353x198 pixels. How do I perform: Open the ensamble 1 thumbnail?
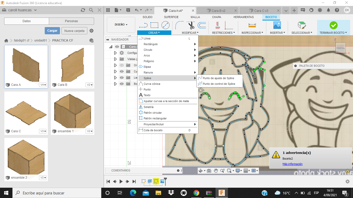coord(72,110)
